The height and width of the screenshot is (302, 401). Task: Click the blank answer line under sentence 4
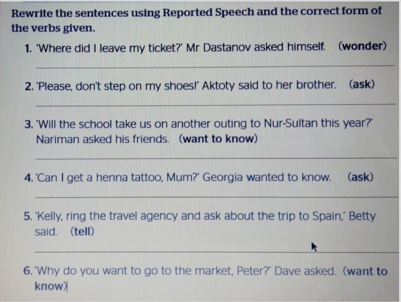pyautogui.click(x=216, y=197)
